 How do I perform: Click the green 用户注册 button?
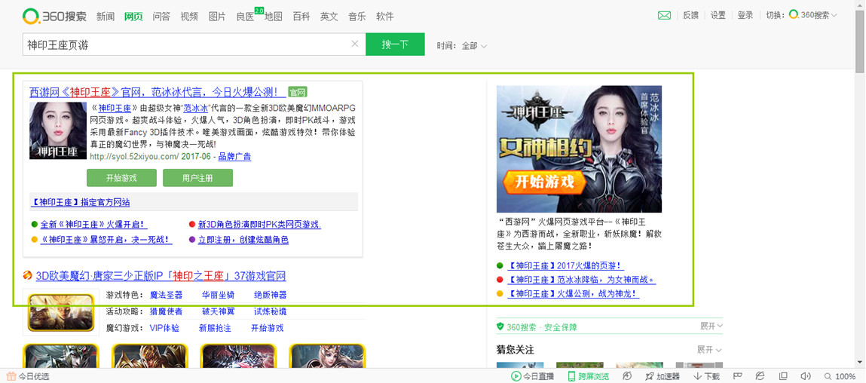(x=197, y=178)
